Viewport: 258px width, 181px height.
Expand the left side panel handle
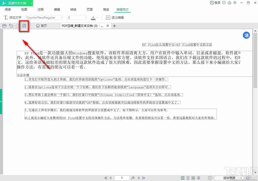pyautogui.click(x=1, y=102)
